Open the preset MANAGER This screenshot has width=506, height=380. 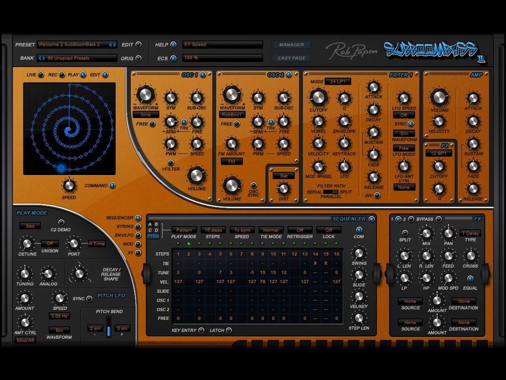pos(291,45)
